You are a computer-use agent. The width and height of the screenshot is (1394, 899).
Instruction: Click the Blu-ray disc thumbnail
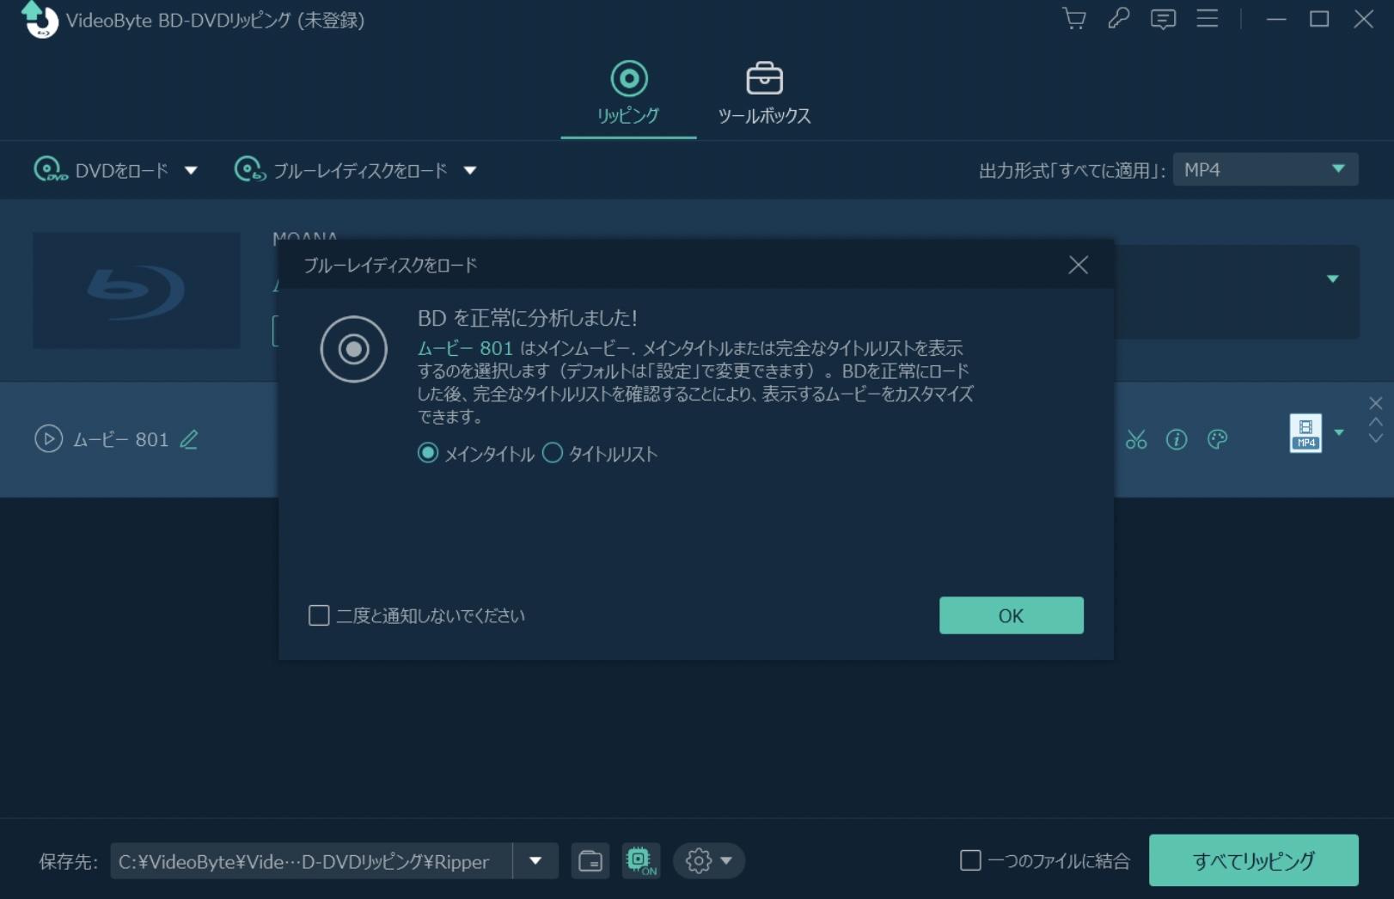pyautogui.click(x=137, y=290)
